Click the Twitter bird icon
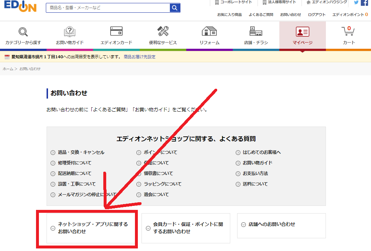Screen dimensions: 371x251 [356, 3]
